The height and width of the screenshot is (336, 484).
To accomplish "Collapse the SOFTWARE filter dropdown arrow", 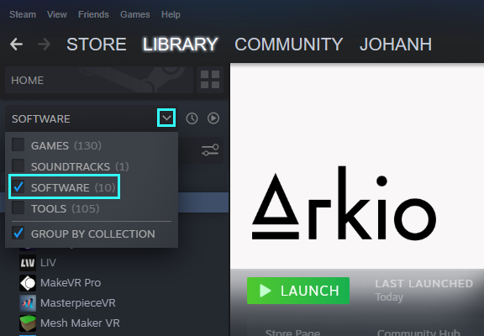I will pyautogui.click(x=166, y=118).
